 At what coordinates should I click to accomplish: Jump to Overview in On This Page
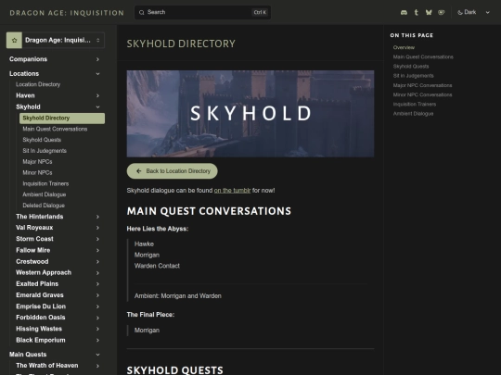tap(404, 47)
